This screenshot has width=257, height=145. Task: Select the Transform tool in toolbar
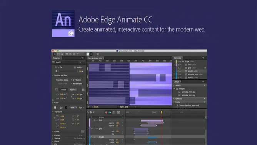click(x=58, y=54)
